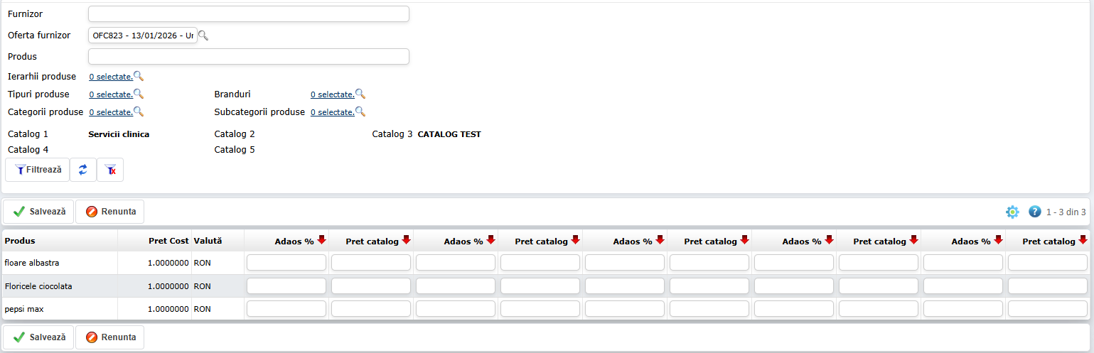Open the Ierarhii produse search magnifier
Viewport: 1094px width, 353px height.
pos(139,77)
